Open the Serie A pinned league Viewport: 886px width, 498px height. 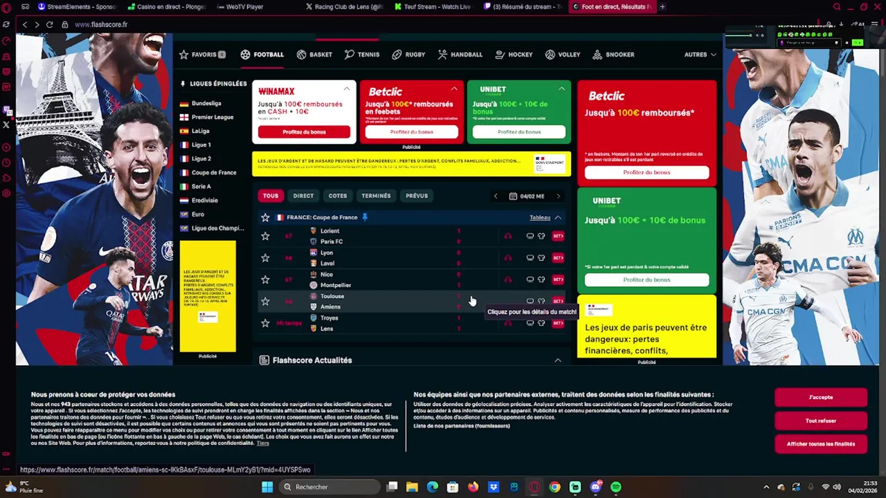(201, 186)
